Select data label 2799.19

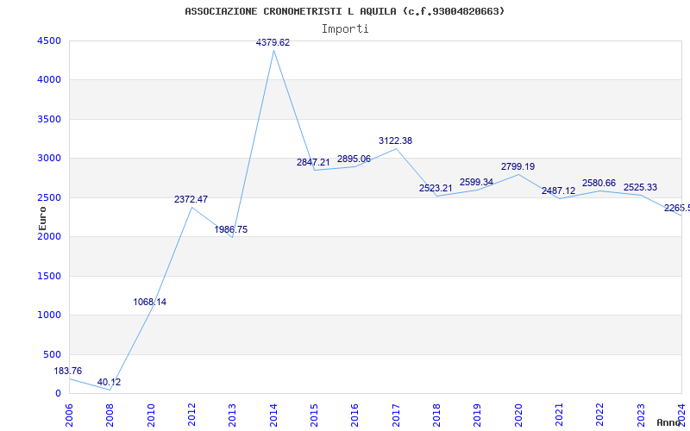pos(517,166)
